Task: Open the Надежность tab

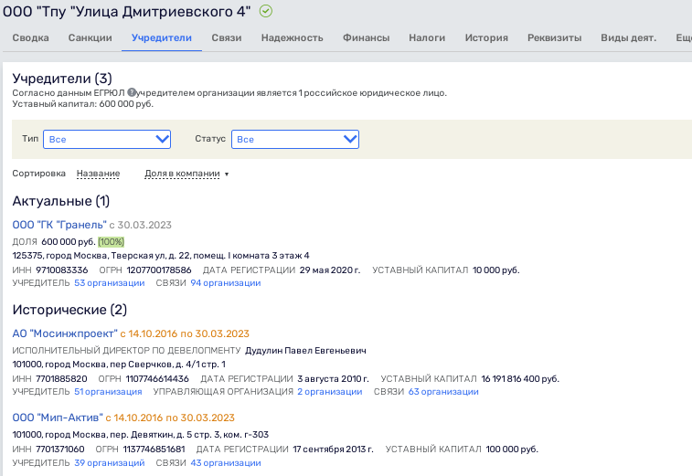Action: tap(293, 38)
